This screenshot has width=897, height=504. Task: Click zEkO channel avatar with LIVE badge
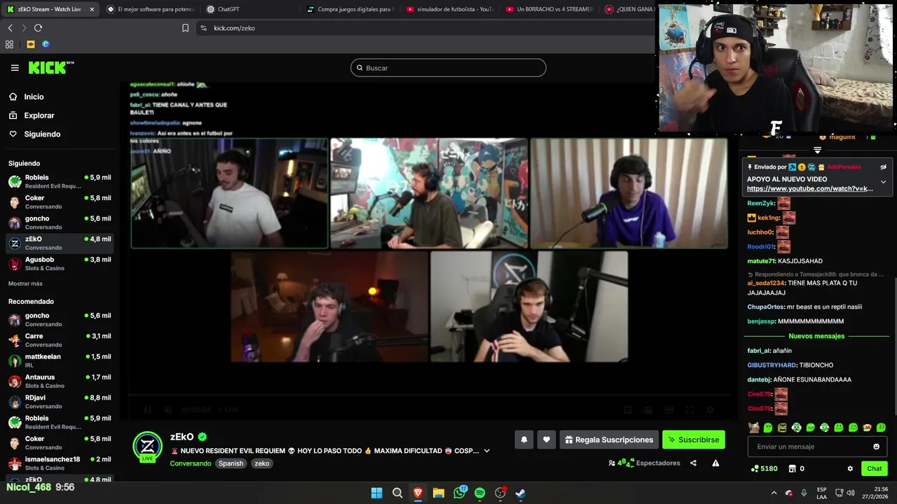(148, 447)
